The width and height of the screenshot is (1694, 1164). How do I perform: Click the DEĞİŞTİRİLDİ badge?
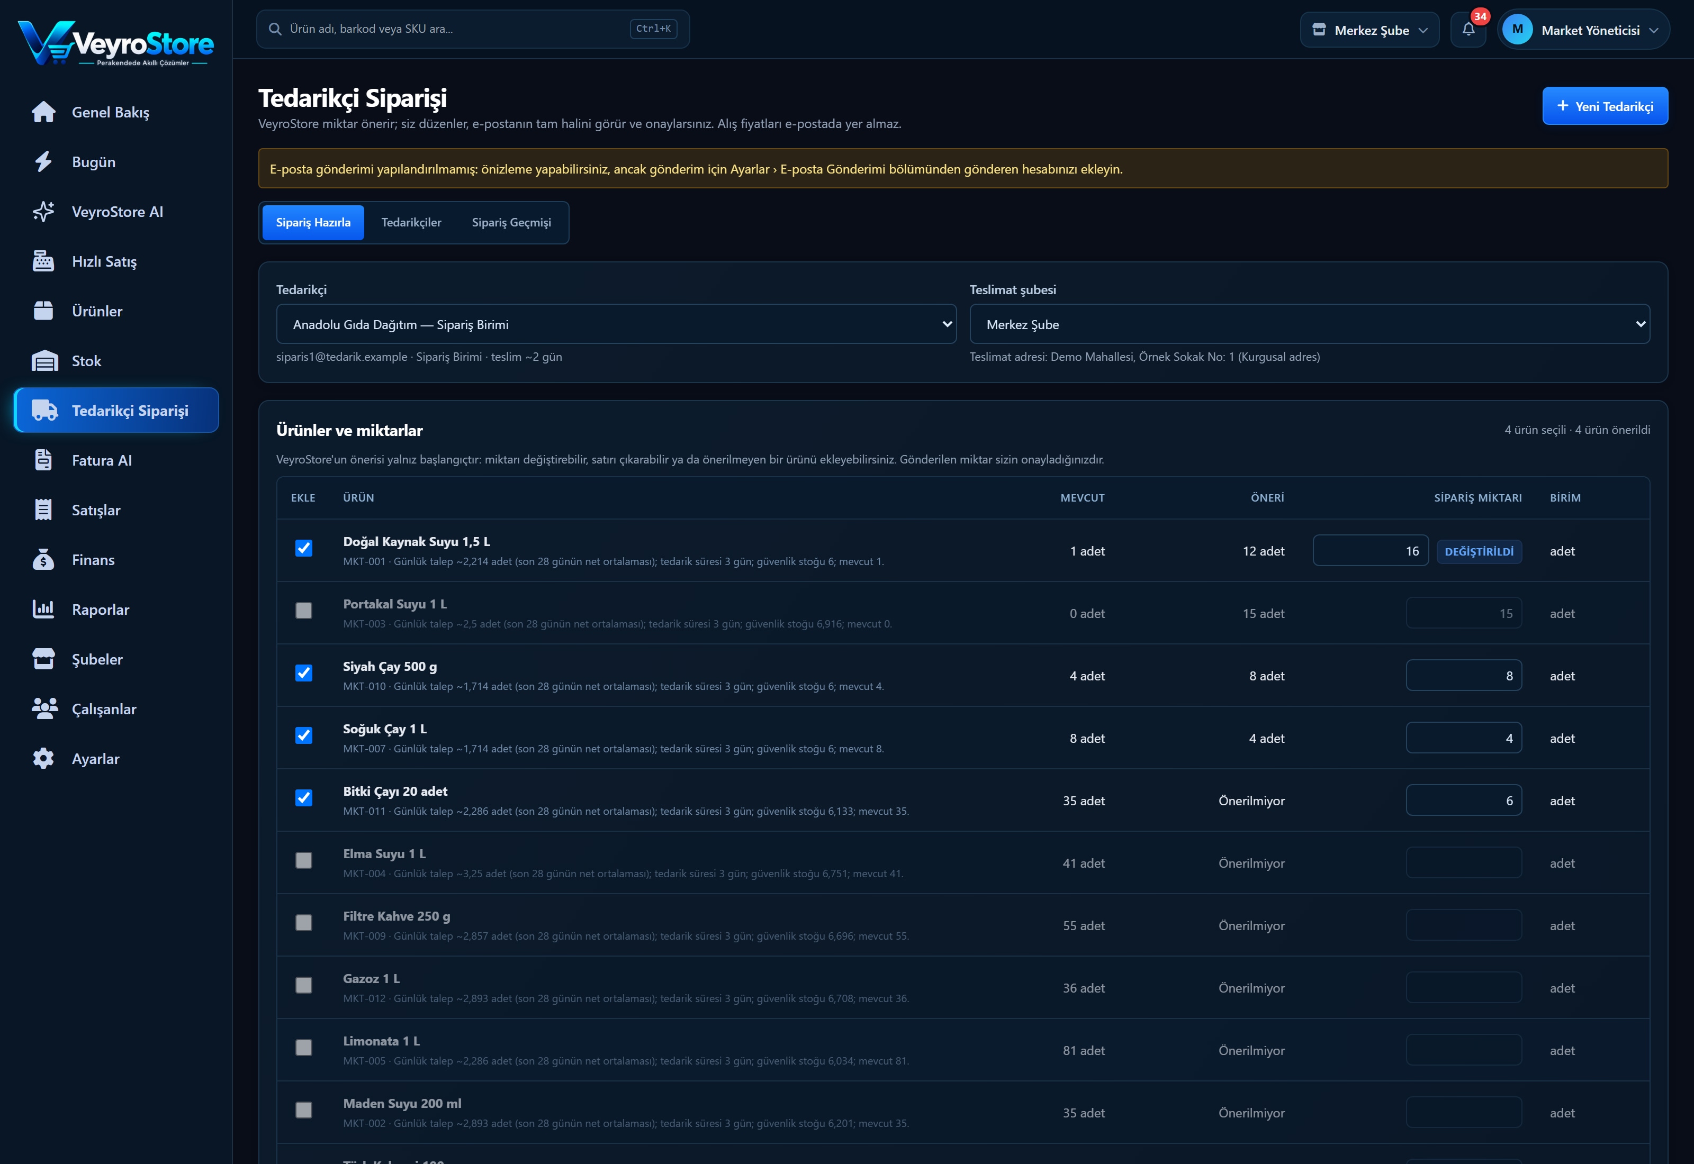tap(1479, 551)
